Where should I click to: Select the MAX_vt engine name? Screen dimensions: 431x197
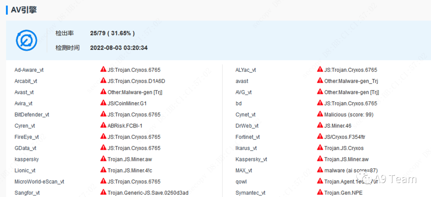pos(244,171)
